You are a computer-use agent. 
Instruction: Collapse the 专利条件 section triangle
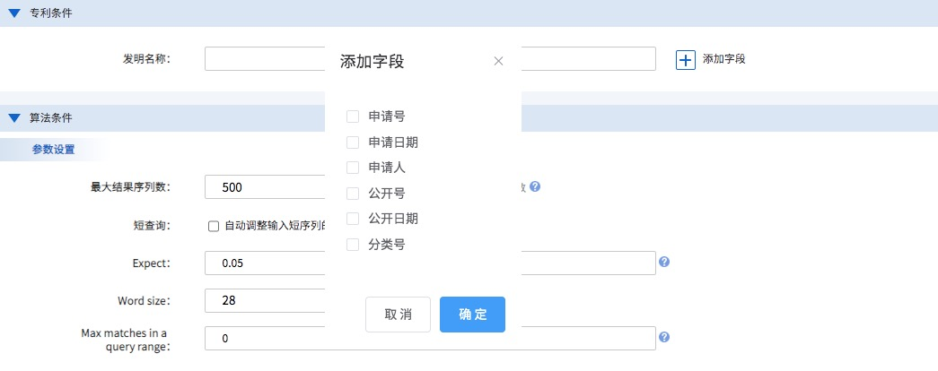tap(14, 13)
